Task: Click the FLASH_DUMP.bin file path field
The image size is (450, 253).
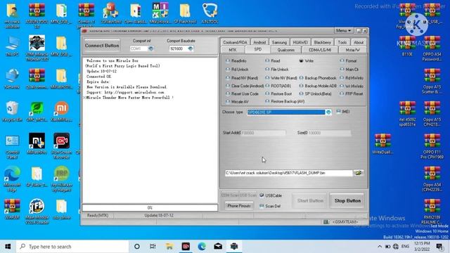Action: click(x=289, y=173)
